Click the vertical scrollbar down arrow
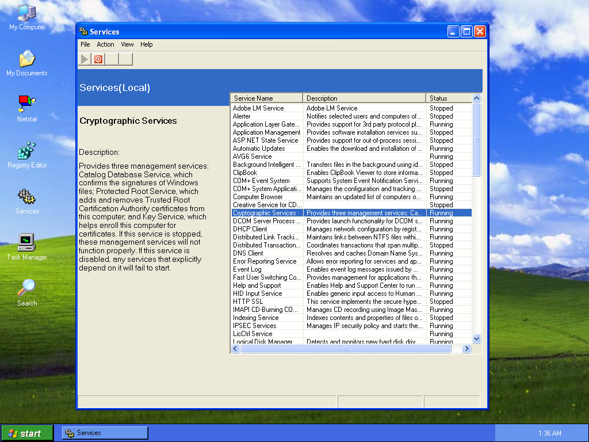Viewport: 589px width, 442px height. [477, 338]
